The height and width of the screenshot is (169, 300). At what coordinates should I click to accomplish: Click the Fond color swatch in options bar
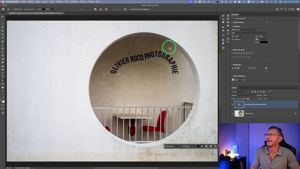[43, 9]
